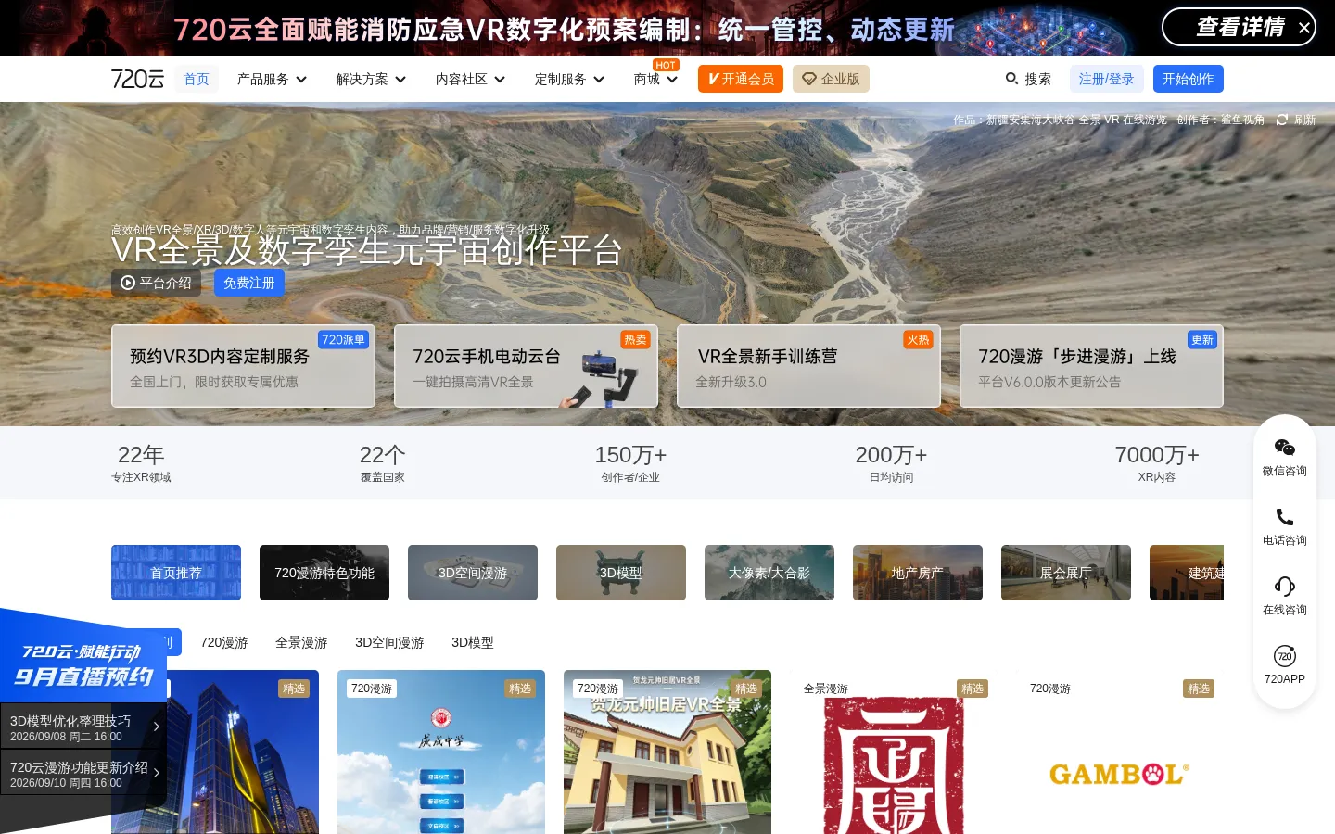Select 3D模型 category thumbnail

click(x=621, y=573)
